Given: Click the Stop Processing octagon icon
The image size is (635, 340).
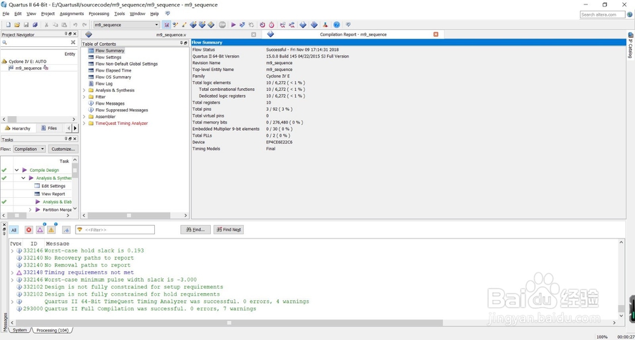Looking at the screenshot, I should pyautogui.click(x=222, y=25).
